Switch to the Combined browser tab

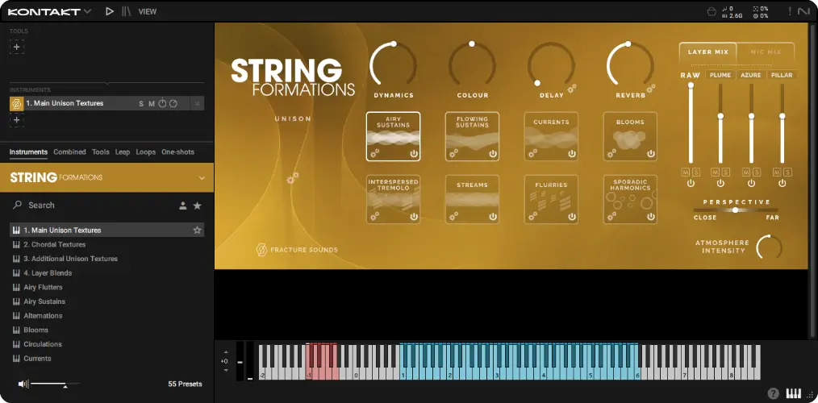click(x=69, y=152)
